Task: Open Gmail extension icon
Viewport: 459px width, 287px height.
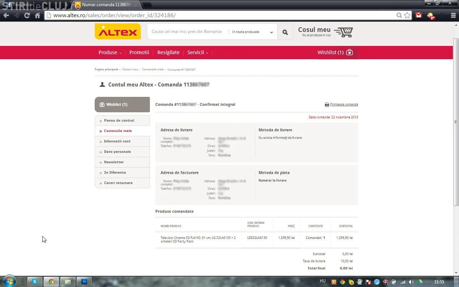Action: [418, 15]
